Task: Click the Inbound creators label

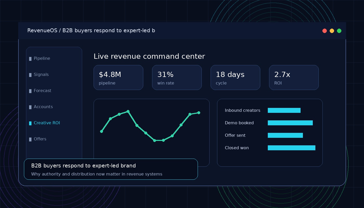Action: click(243, 110)
